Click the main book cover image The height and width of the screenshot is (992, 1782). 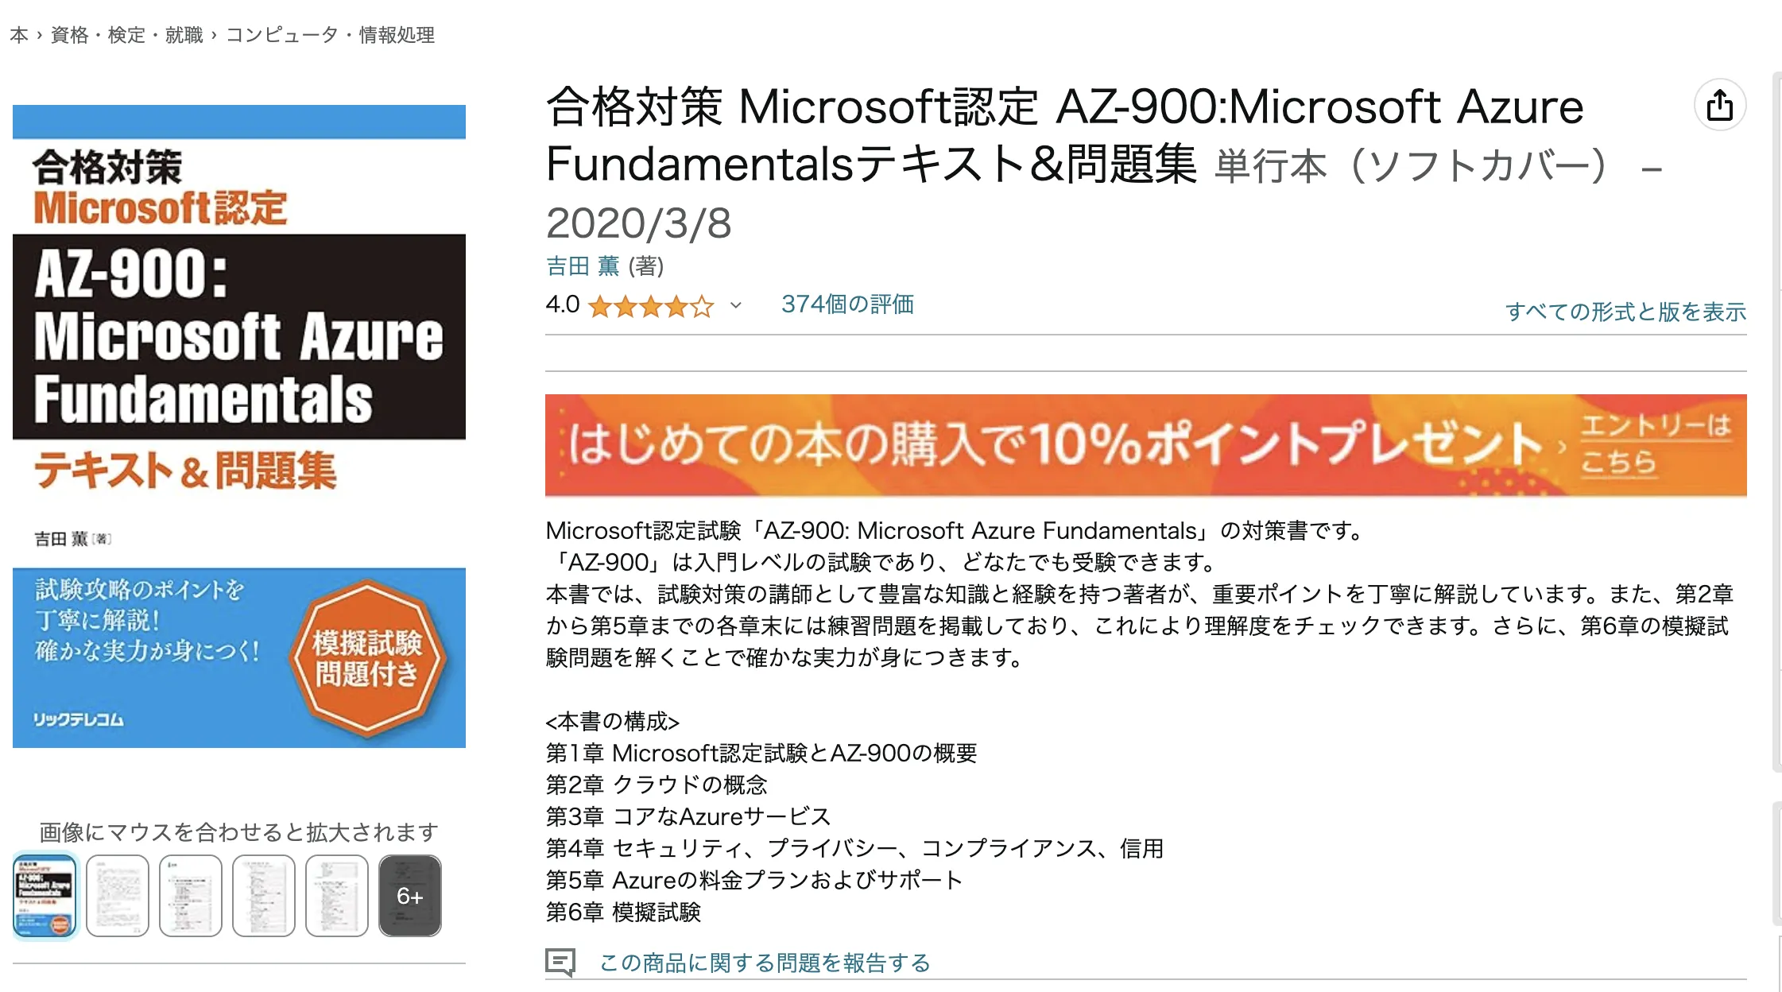coord(239,426)
